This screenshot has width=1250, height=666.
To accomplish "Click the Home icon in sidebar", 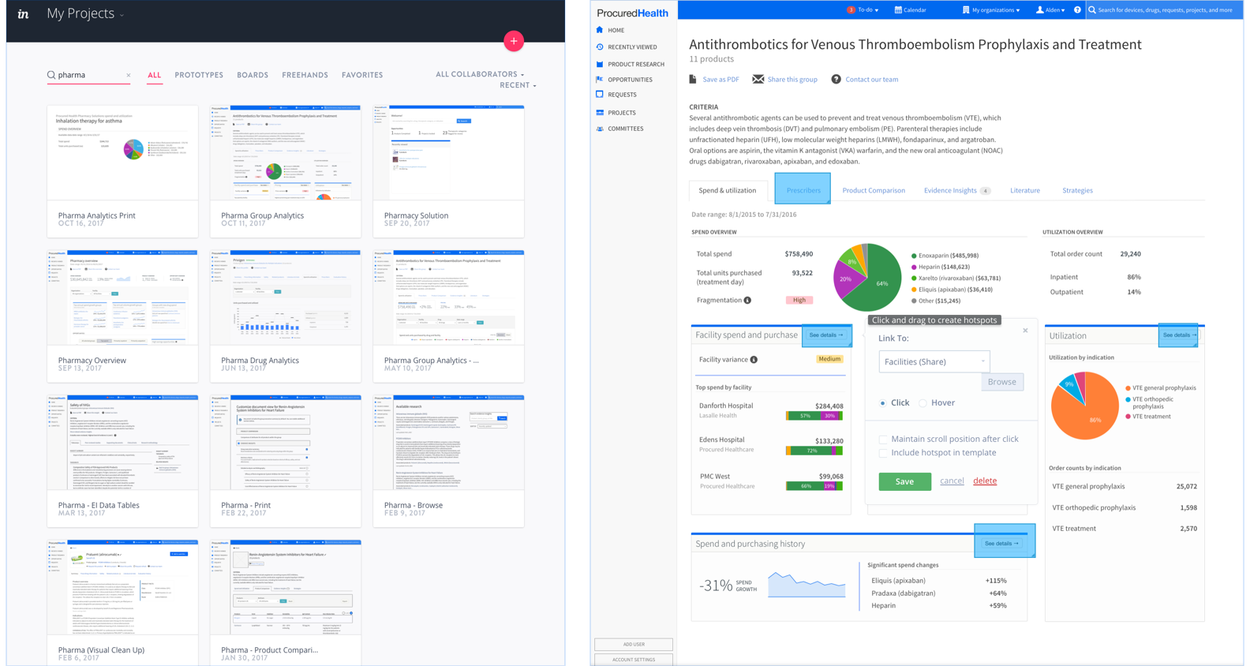I will 600,30.
